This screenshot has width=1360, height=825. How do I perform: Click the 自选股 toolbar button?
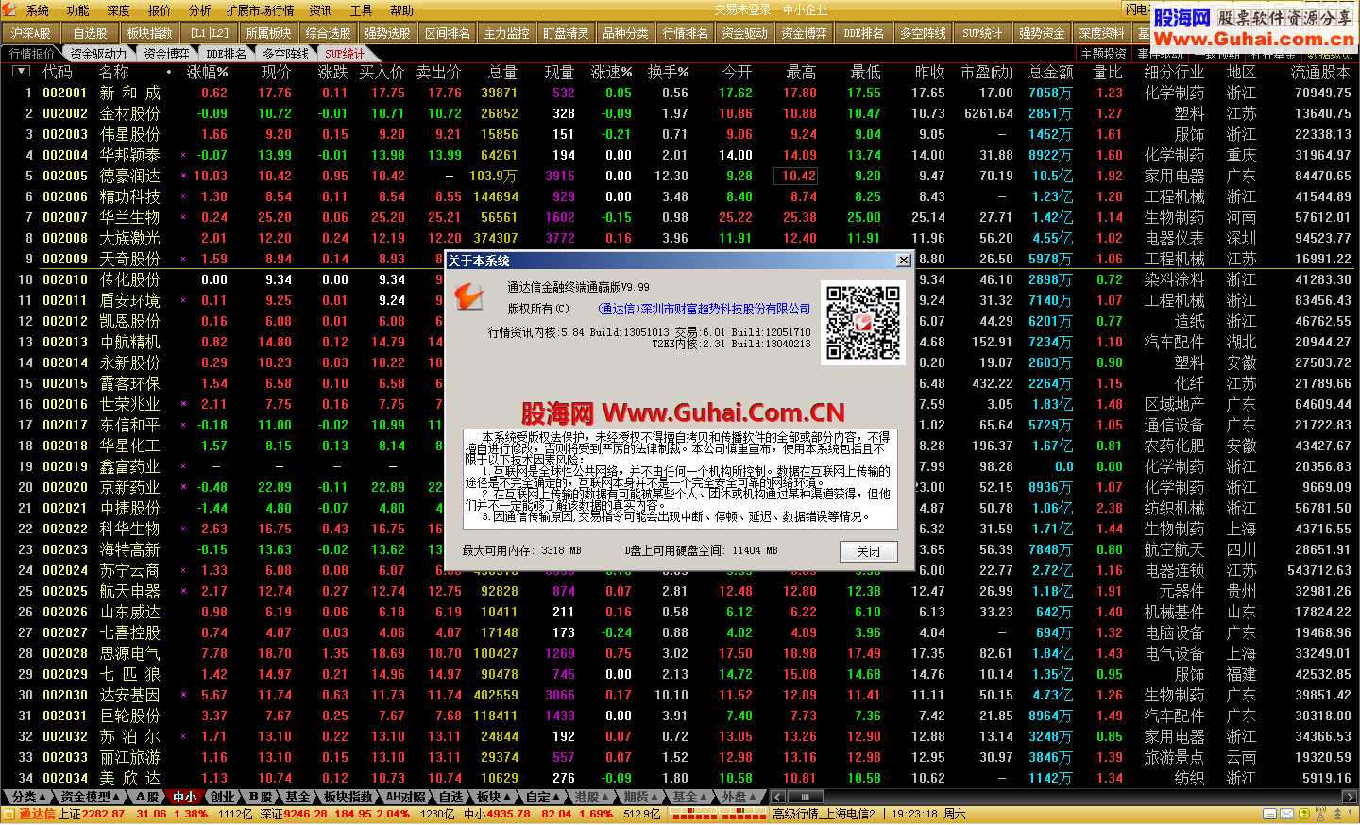point(91,33)
